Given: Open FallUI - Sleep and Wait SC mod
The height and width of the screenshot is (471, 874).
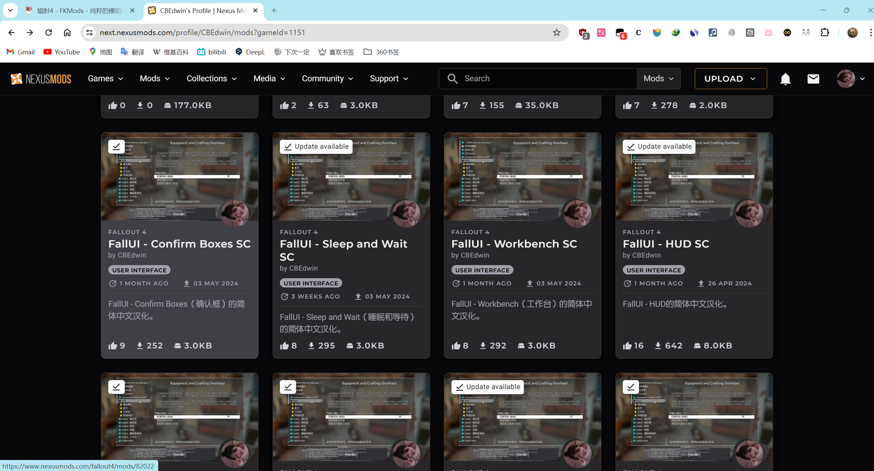Looking at the screenshot, I should tap(343, 250).
